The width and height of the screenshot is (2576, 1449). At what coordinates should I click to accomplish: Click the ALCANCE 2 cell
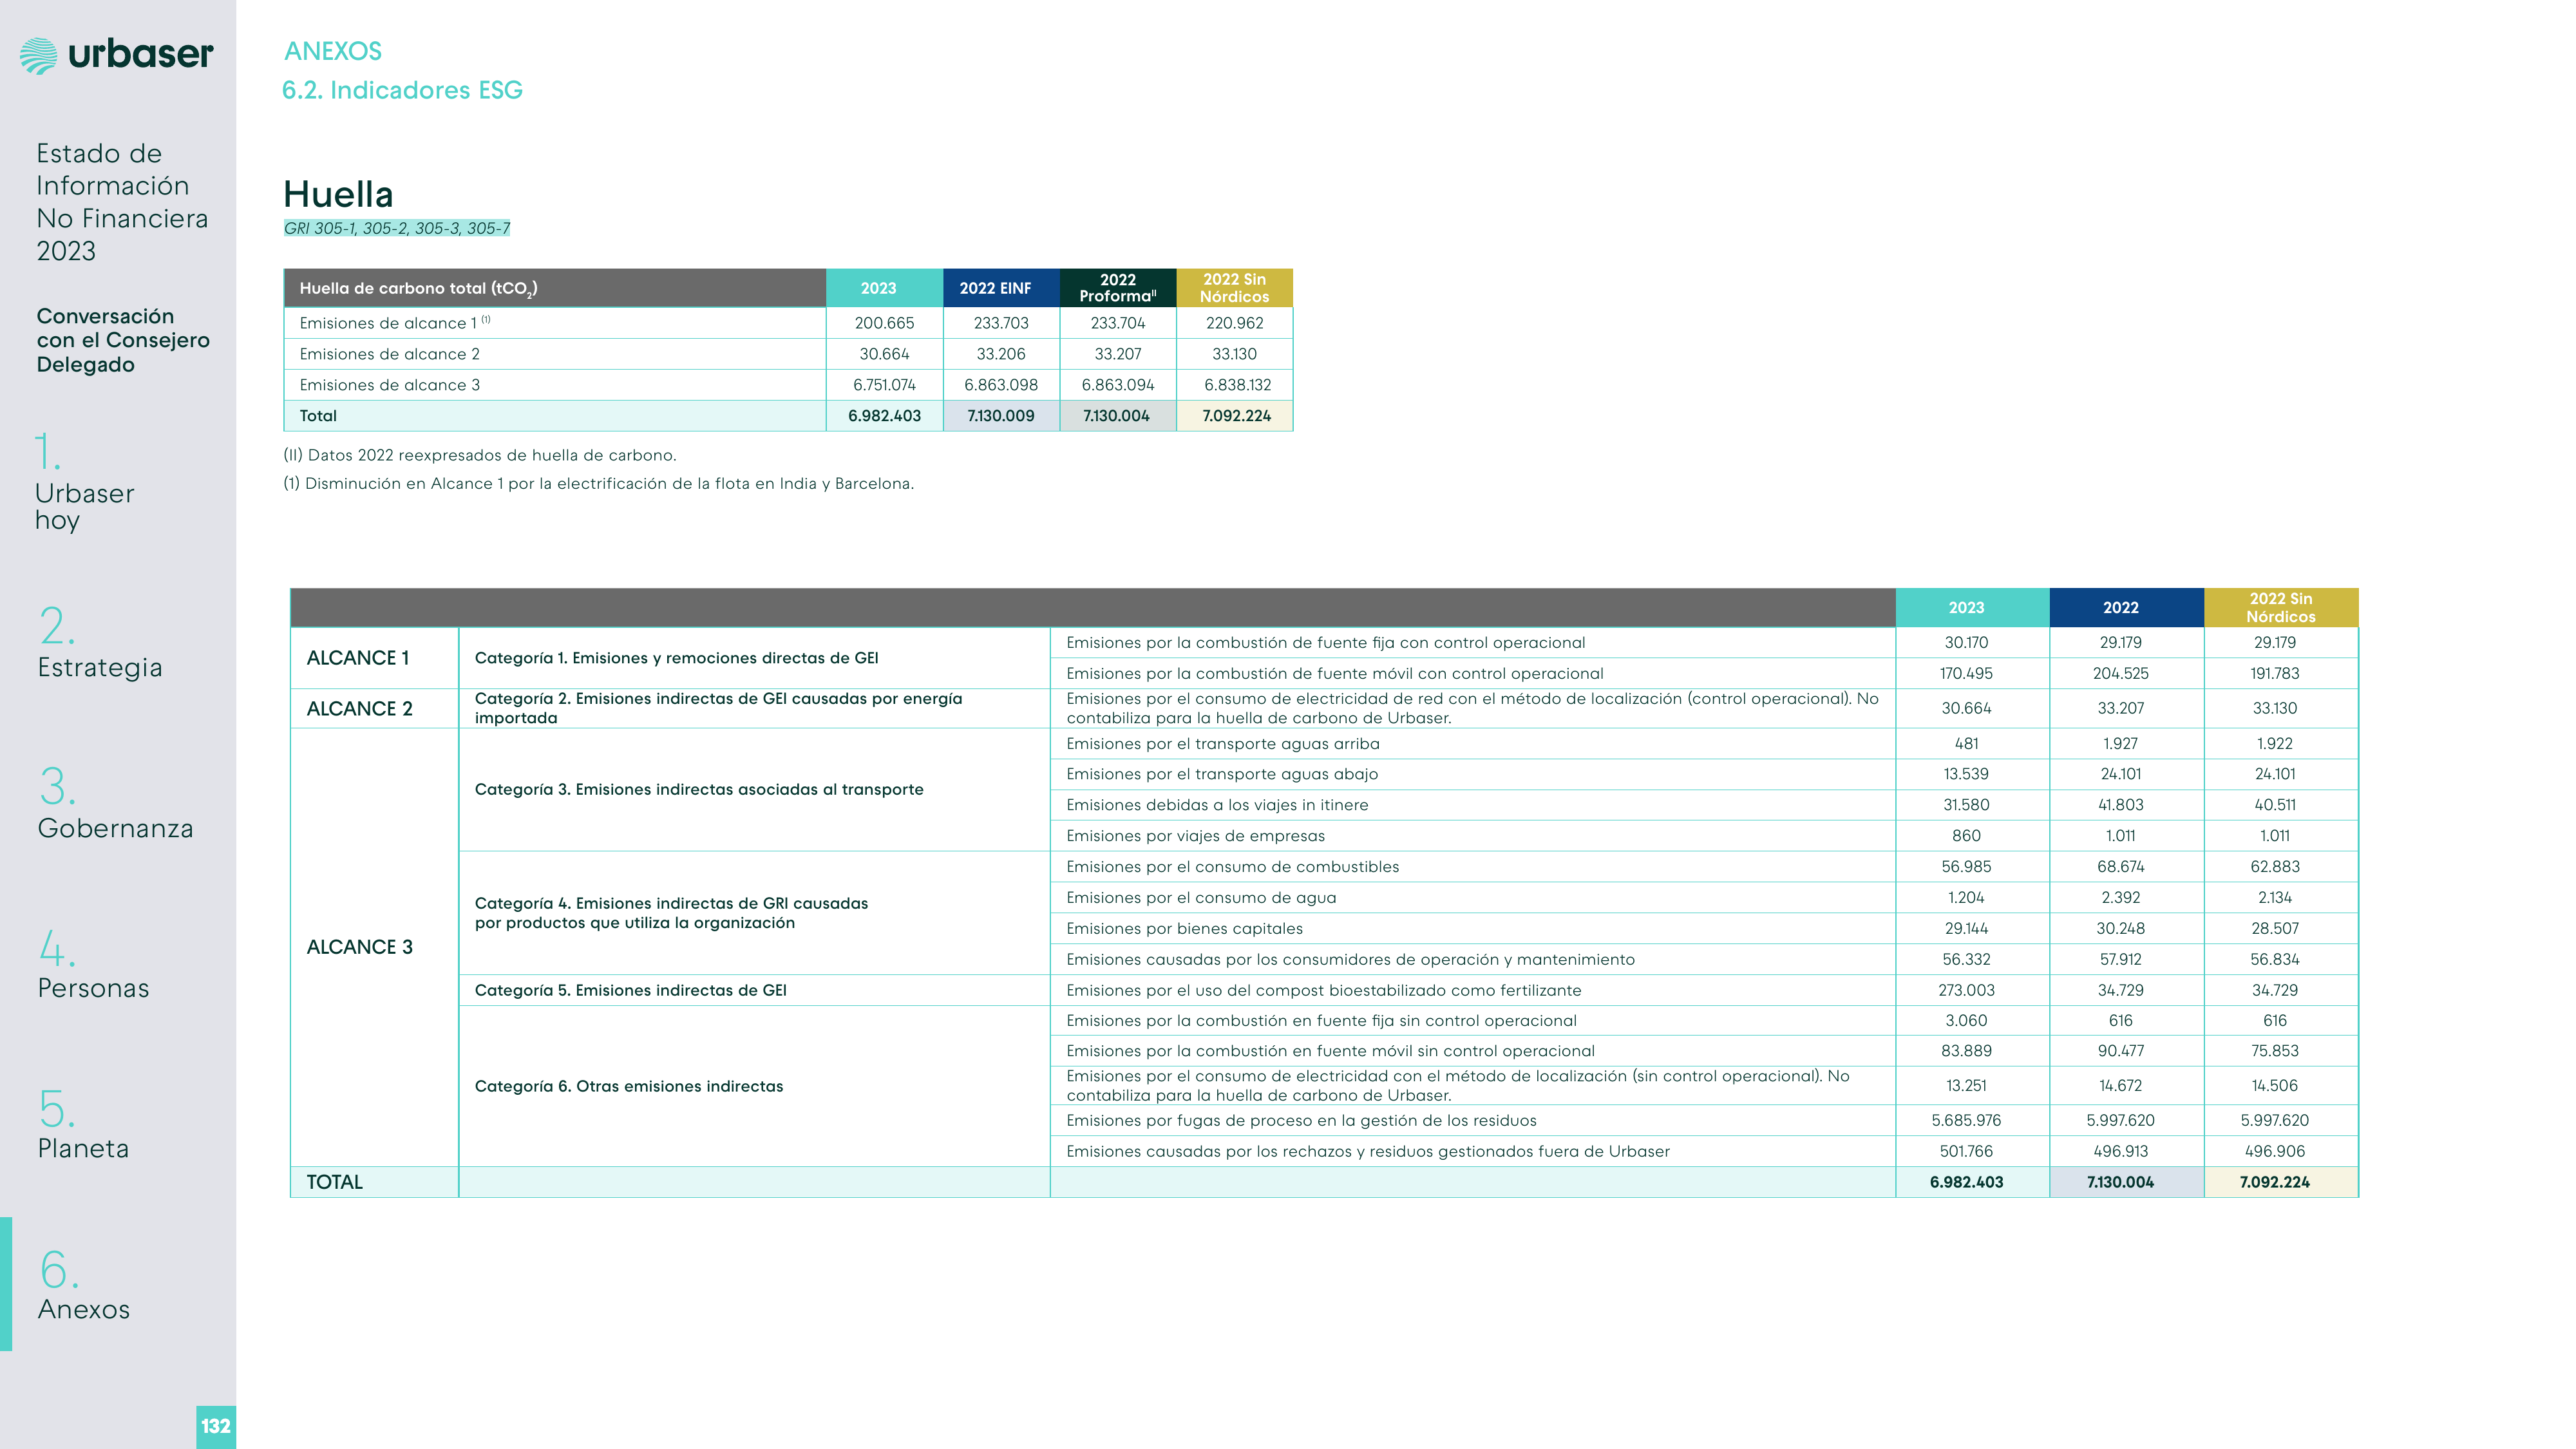tap(374, 708)
